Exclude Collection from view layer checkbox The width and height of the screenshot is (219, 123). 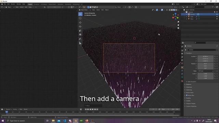215,12
